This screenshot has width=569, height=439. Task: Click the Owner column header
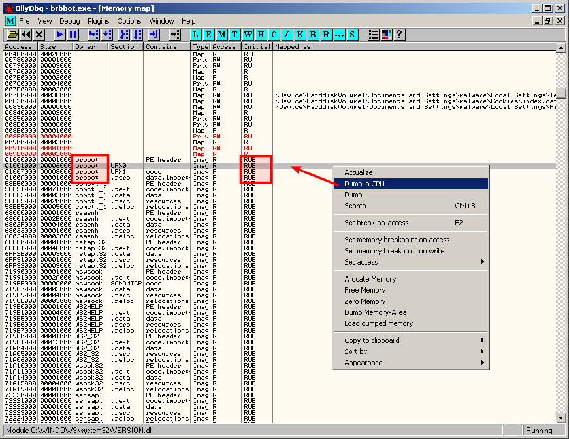click(90, 47)
